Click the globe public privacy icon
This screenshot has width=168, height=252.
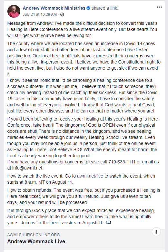62,15
